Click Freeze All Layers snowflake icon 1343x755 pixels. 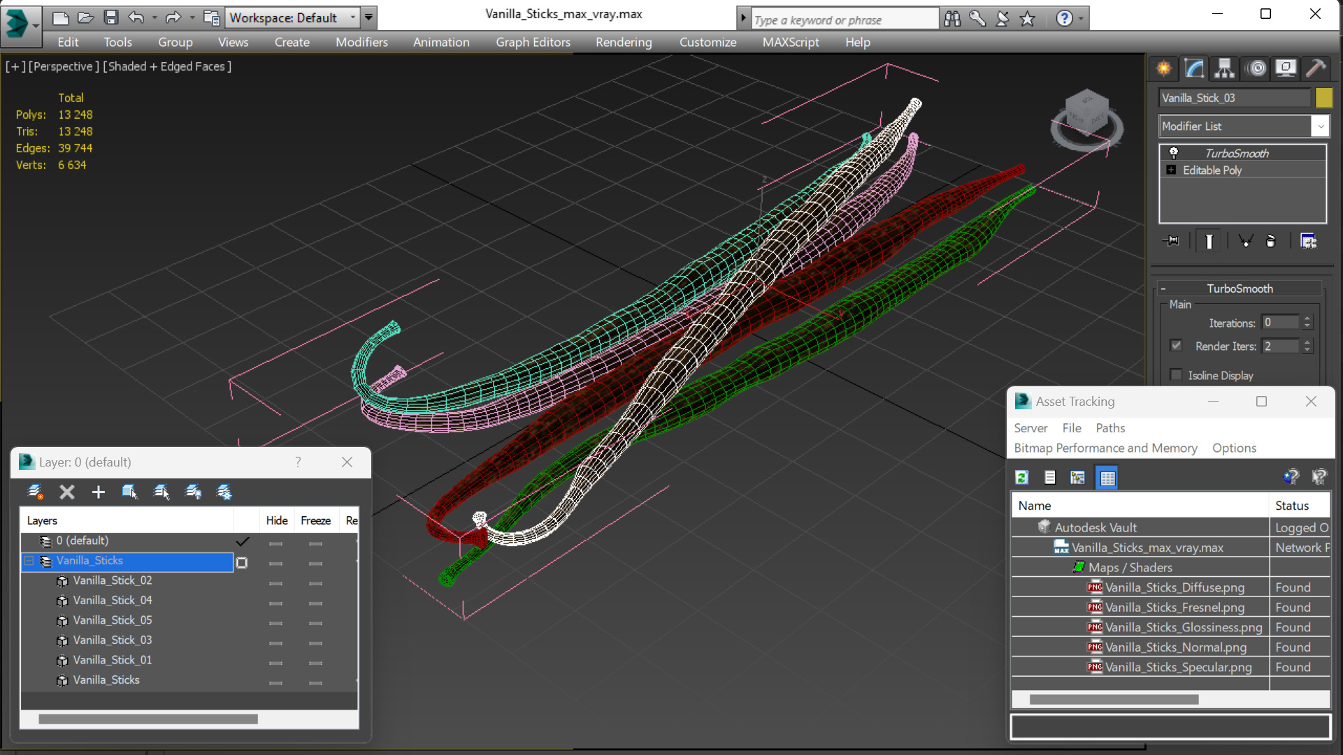tap(224, 492)
